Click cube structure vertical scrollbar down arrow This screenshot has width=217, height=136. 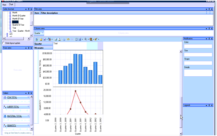pyautogui.click(x=31, y=35)
